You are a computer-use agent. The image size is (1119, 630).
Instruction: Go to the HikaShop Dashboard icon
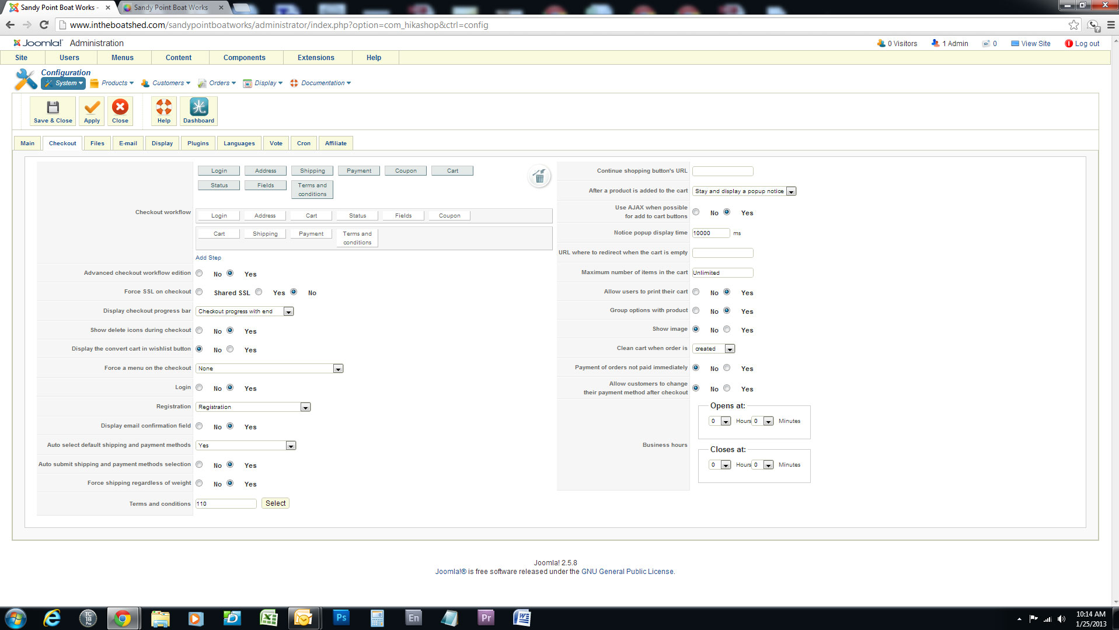pos(198,111)
